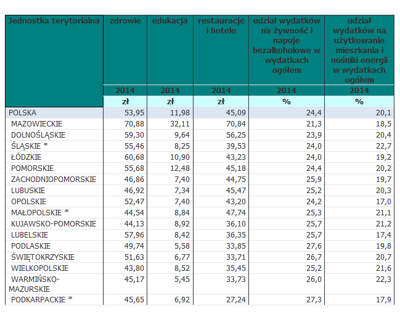This screenshot has height=319, width=400.
Task: Click the % unit cell under food share
Action: pos(287,101)
